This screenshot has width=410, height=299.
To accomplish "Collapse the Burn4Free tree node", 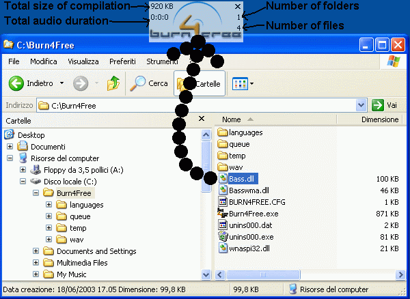I will pyautogui.click(x=36, y=193).
